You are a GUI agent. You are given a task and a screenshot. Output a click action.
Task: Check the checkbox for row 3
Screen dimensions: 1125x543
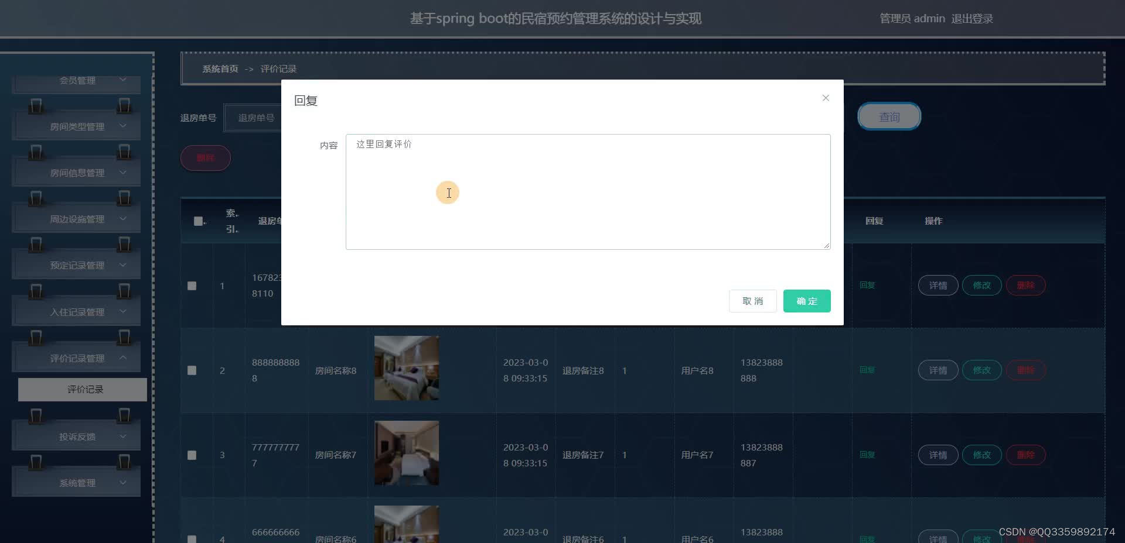point(192,455)
